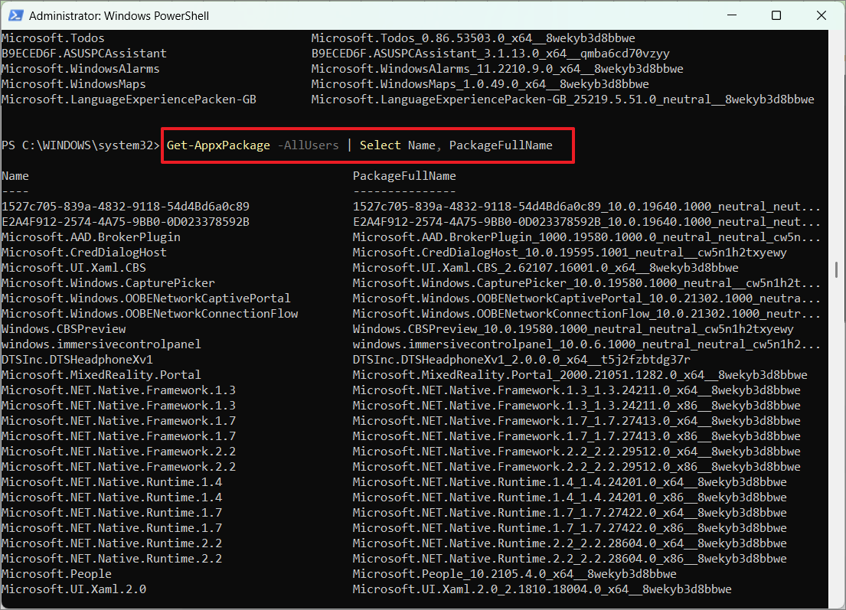Click the -AllUsers parameter text
This screenshot has height=610, width=846.
point(308,145)
